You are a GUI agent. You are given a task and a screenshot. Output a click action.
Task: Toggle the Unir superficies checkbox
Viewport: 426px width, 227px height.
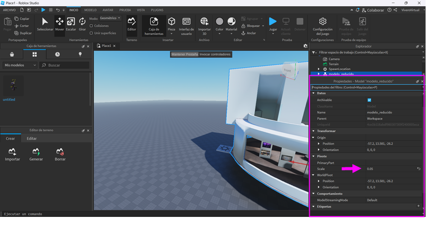tap(92, 33)
